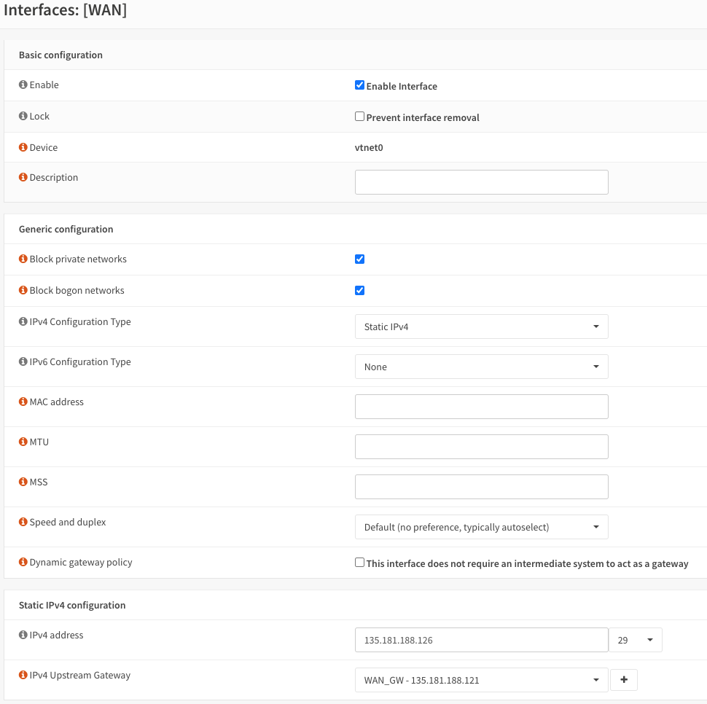
Task: Click the Enable Interface label
Action: coord(402,86)
